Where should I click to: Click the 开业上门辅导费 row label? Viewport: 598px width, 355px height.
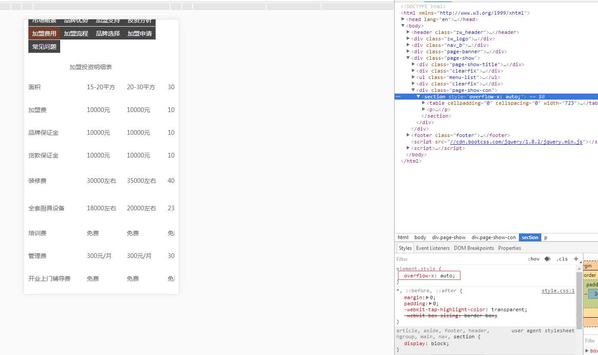tap(49, 279)
